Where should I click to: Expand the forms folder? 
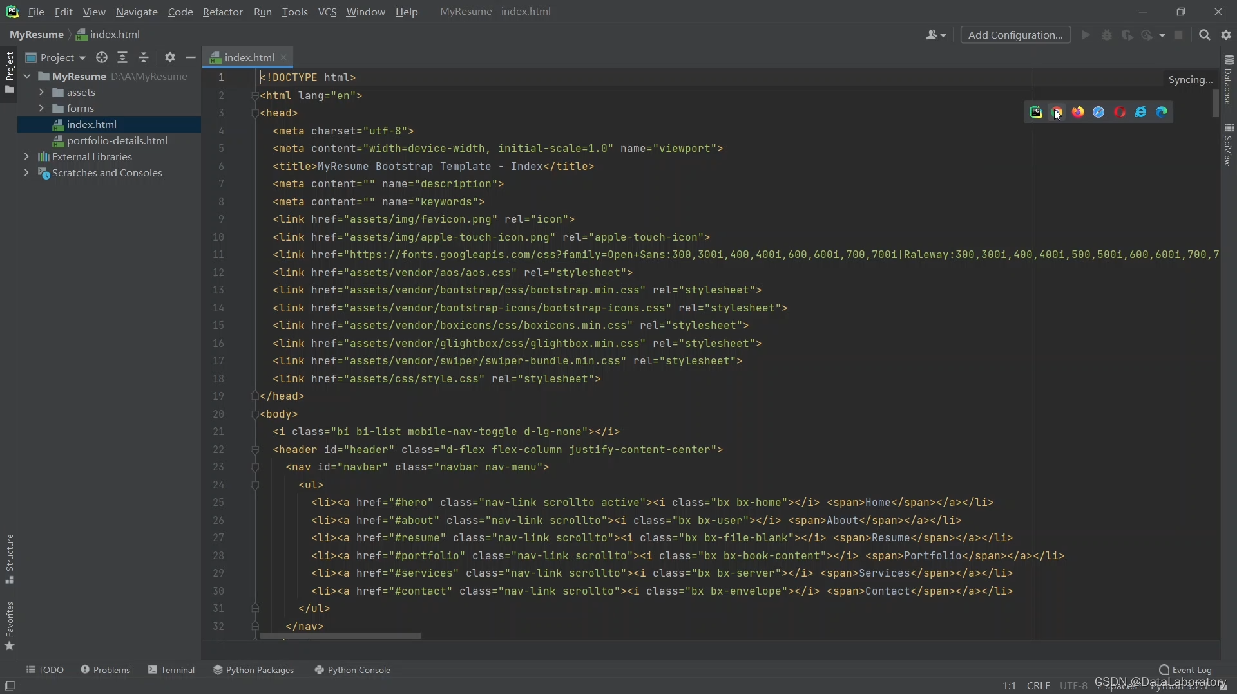tap(41, 108)
